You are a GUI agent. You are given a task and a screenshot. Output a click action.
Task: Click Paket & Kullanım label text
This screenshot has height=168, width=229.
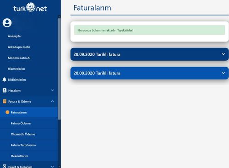click(20, 167)
